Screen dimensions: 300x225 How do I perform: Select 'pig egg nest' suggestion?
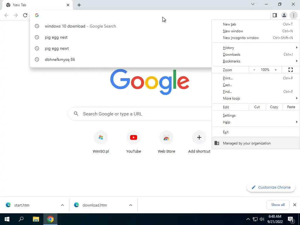[121, 37]
